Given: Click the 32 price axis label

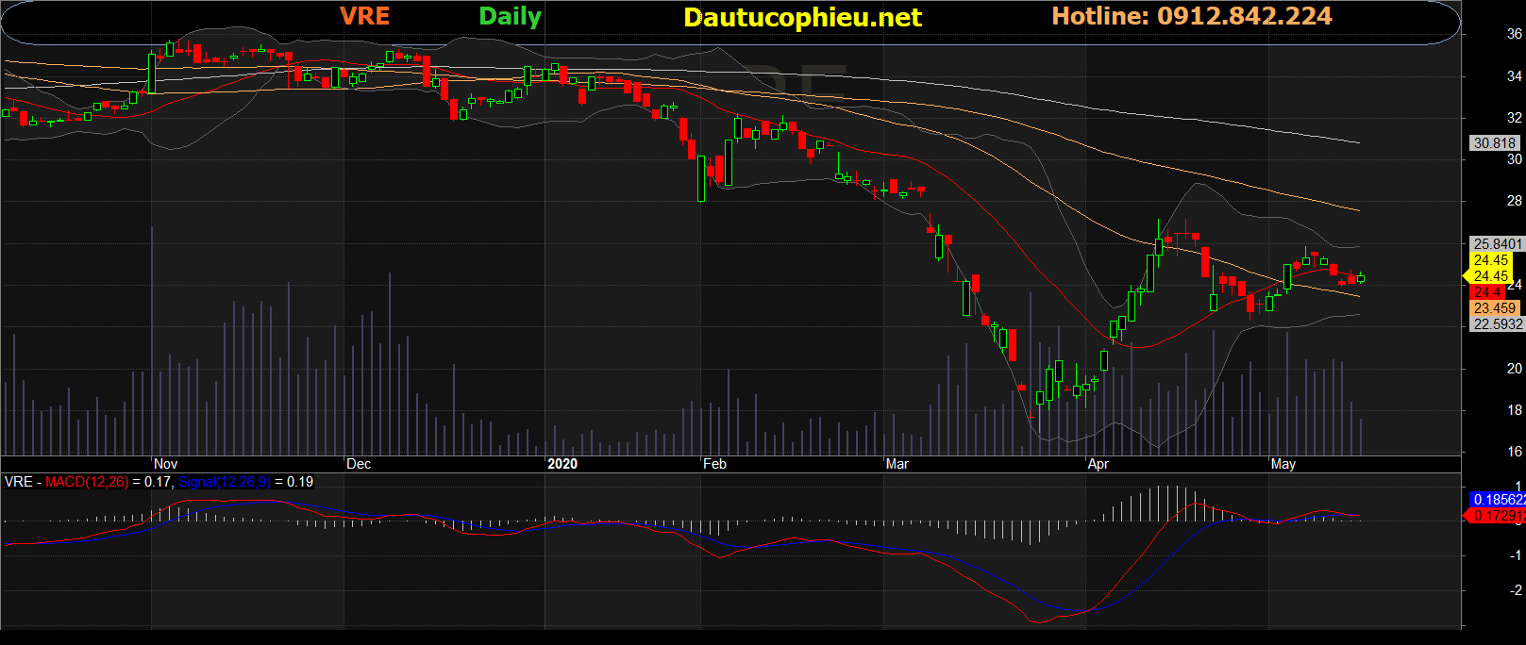Looking at the screenshot, I should point(1514,118).
